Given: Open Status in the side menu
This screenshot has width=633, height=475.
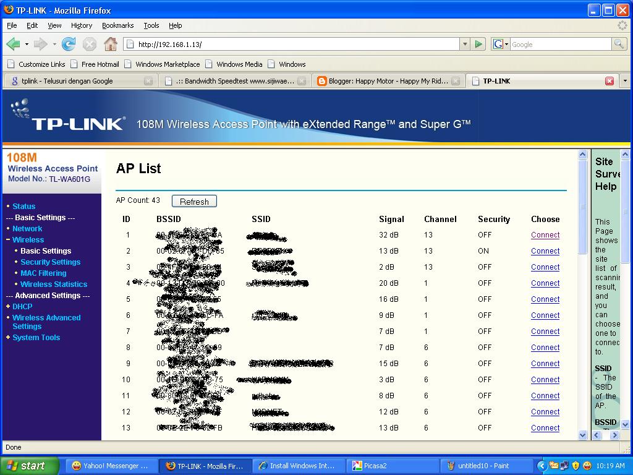Looking at the screenshot, I should pyautogui.click(x=24, y=207).
